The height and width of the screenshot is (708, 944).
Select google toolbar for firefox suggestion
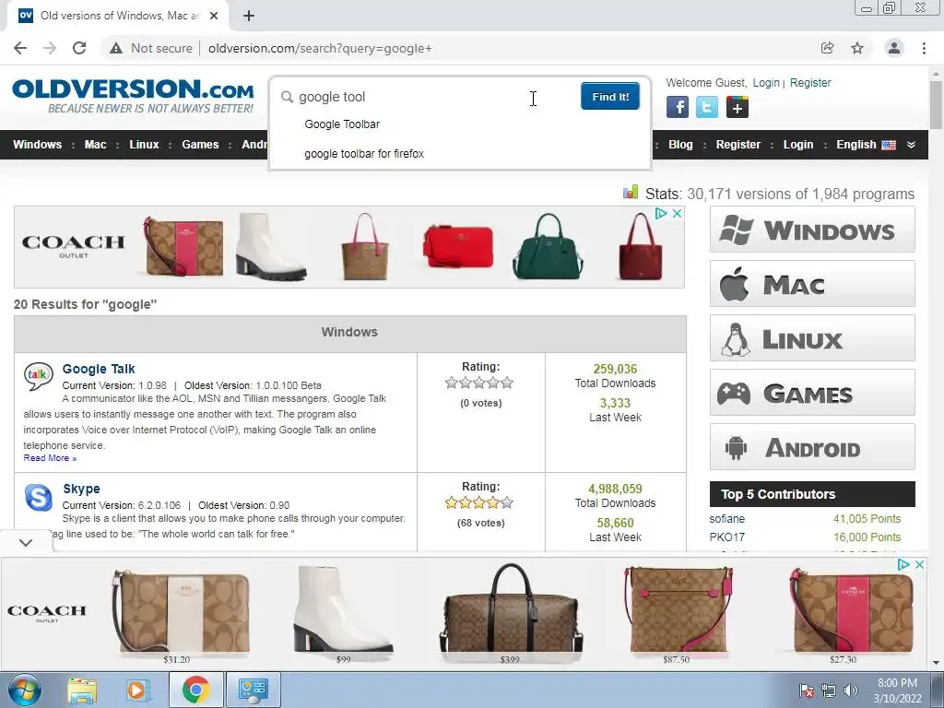(x=364, y=154)
